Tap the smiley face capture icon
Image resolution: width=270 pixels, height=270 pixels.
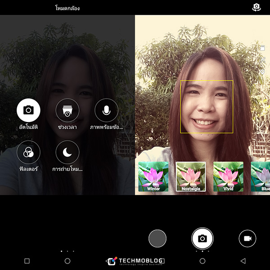pos(262,60)
